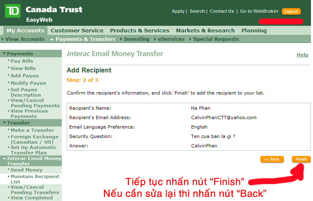
Task: Click Contact Us in top bar
Action: (222, 11)
